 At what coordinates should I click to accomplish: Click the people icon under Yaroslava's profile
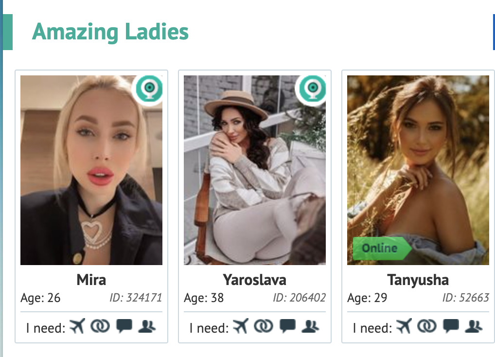pos(311,327)
